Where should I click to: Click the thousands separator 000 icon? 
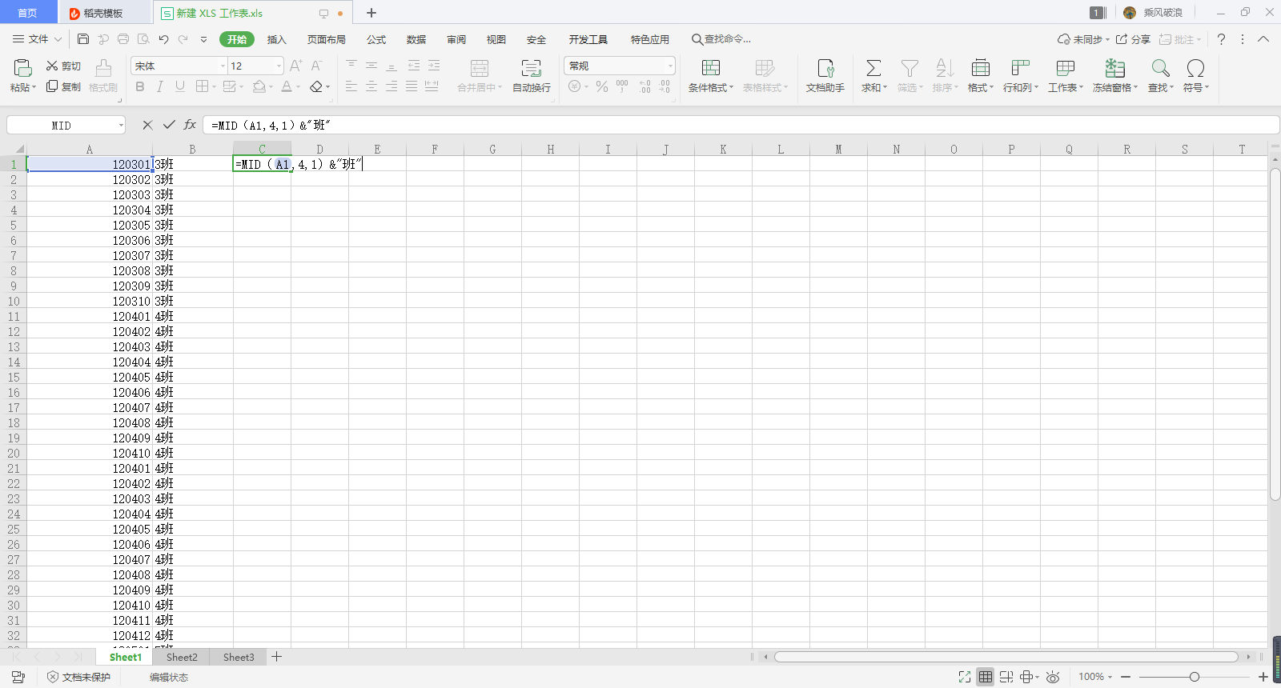[x=622, y=86]
